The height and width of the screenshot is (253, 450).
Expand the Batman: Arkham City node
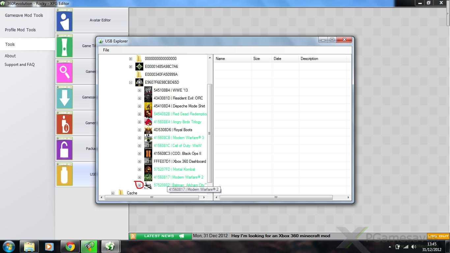click(139, 185)
